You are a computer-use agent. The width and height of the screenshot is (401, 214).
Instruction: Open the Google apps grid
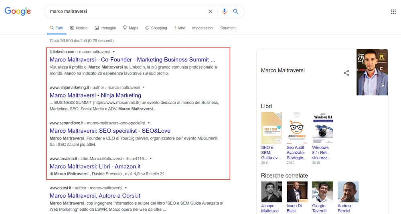click(x=393, y=12)
